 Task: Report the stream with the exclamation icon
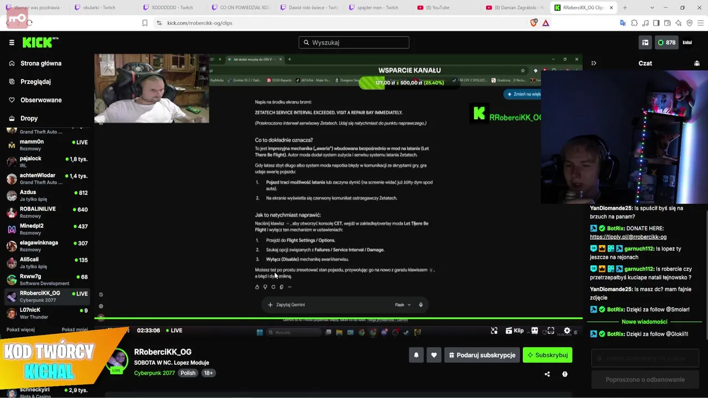pos(565,374)
